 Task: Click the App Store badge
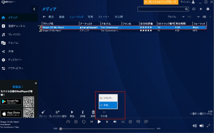coord(11,113)
